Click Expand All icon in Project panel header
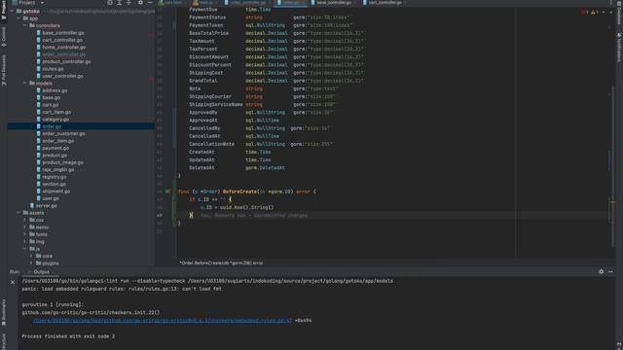Viewport: 623px width, 350px height. point(119,2)
